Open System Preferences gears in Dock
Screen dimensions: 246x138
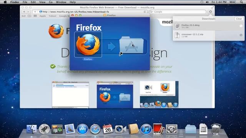172,129
